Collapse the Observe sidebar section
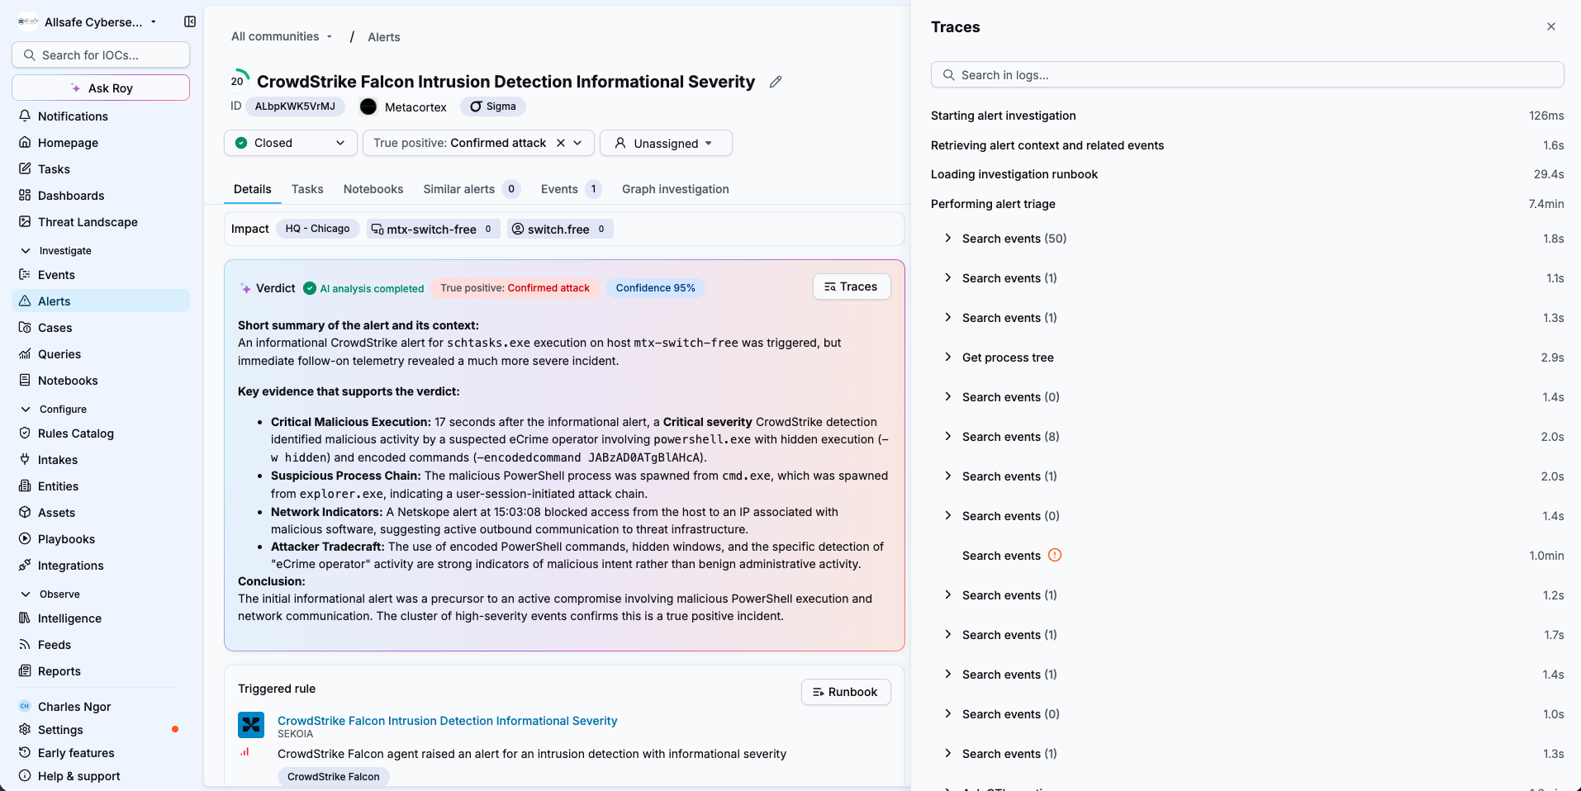 coord(26,594)
